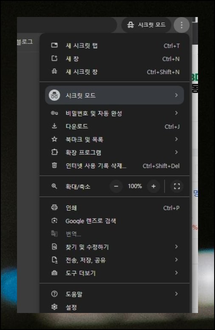Screen dimensions: 215x330
Task: Choose 새 시크릿 창 menu entry
Action: click(114, 71)
